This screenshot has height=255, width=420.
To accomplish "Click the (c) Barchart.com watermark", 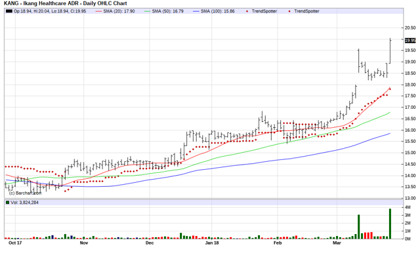I will pos(25,193).
